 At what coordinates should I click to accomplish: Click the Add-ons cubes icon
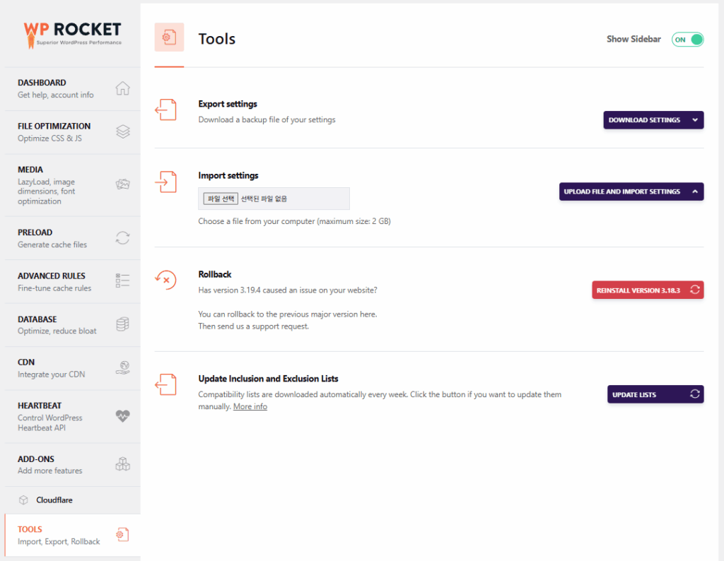pos(122,464)
